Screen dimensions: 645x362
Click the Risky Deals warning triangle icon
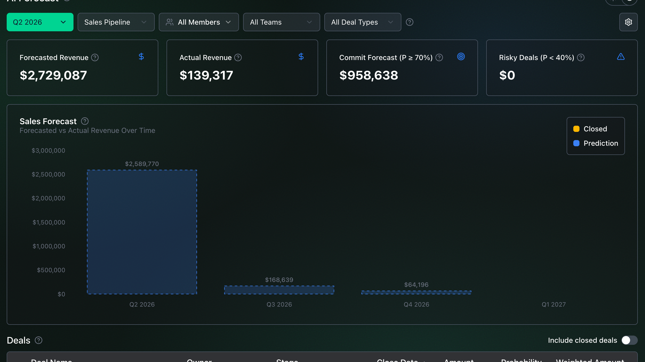tap(621, 56)
